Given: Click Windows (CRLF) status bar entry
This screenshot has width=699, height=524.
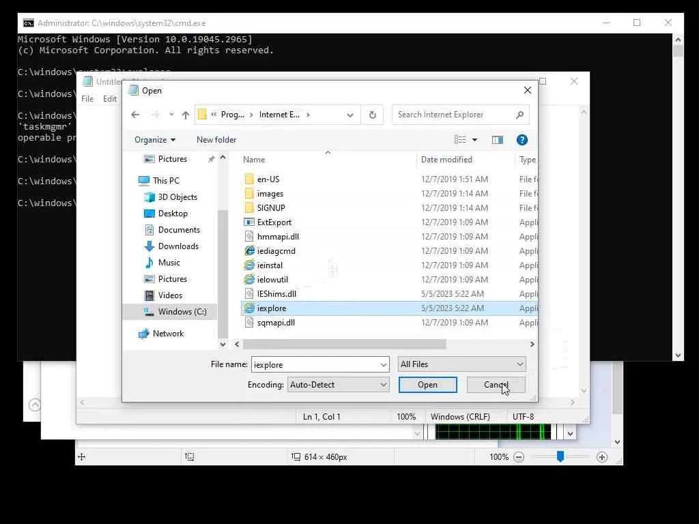Looking at the screenshot, I should coord(460,417).
